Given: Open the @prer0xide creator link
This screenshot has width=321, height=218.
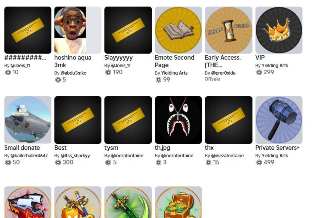Looking at the screenshot, I should (224, 73).
